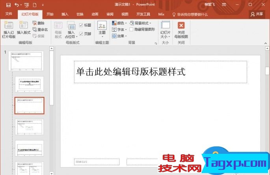Click 保留 master button

tap(39, 36)
